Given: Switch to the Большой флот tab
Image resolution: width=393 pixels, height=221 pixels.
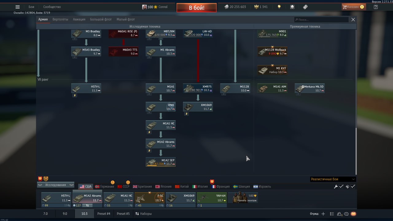Looking at the screenshot, I should (x=101, y=19).
